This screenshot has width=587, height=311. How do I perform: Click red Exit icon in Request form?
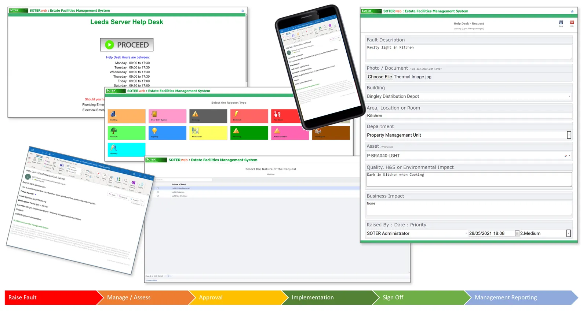(x=572, y=23)
